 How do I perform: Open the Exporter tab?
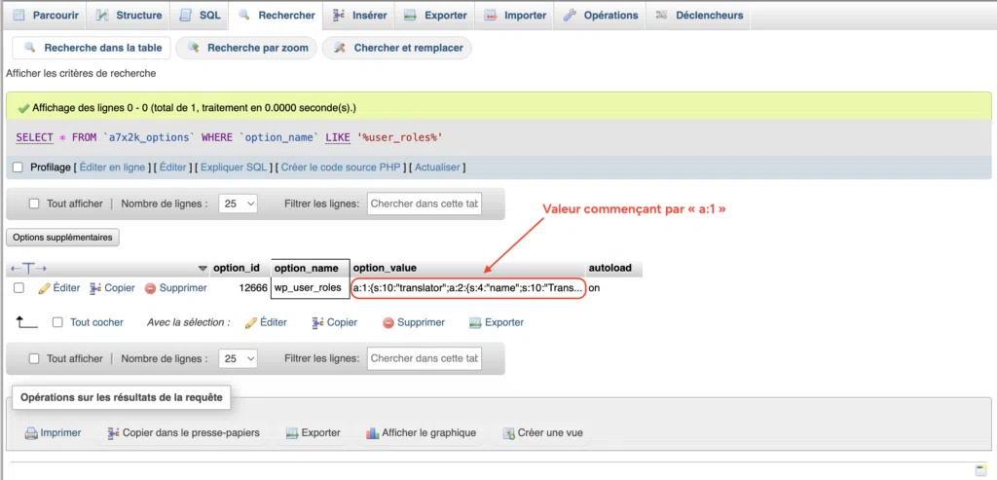[x=435, y=16]
